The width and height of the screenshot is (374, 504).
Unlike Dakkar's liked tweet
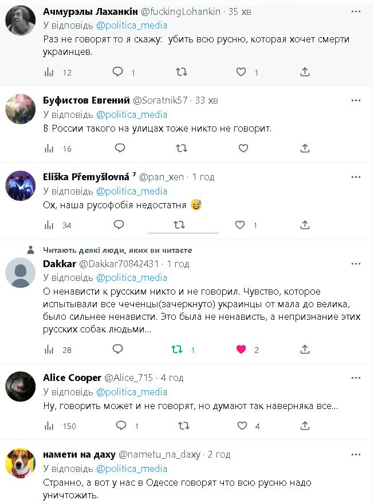(242, 349)
